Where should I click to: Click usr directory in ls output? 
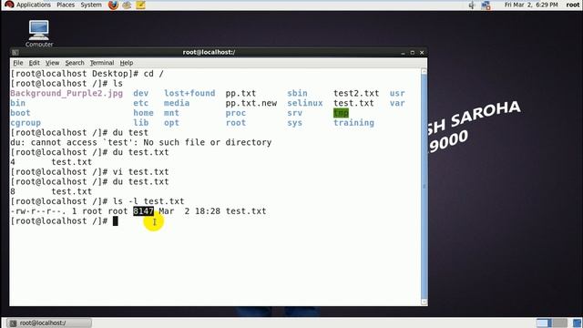pyautogui.click(x=397, y=93)
